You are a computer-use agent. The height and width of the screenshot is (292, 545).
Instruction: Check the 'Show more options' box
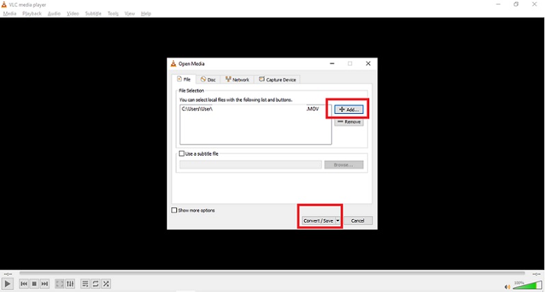174,210
